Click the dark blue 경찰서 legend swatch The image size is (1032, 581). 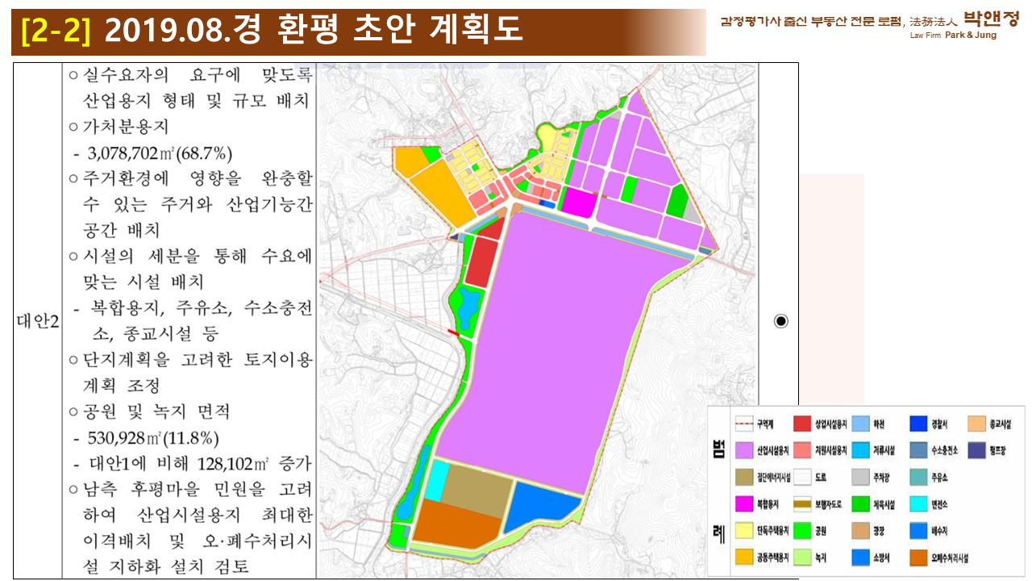point(920,424)
